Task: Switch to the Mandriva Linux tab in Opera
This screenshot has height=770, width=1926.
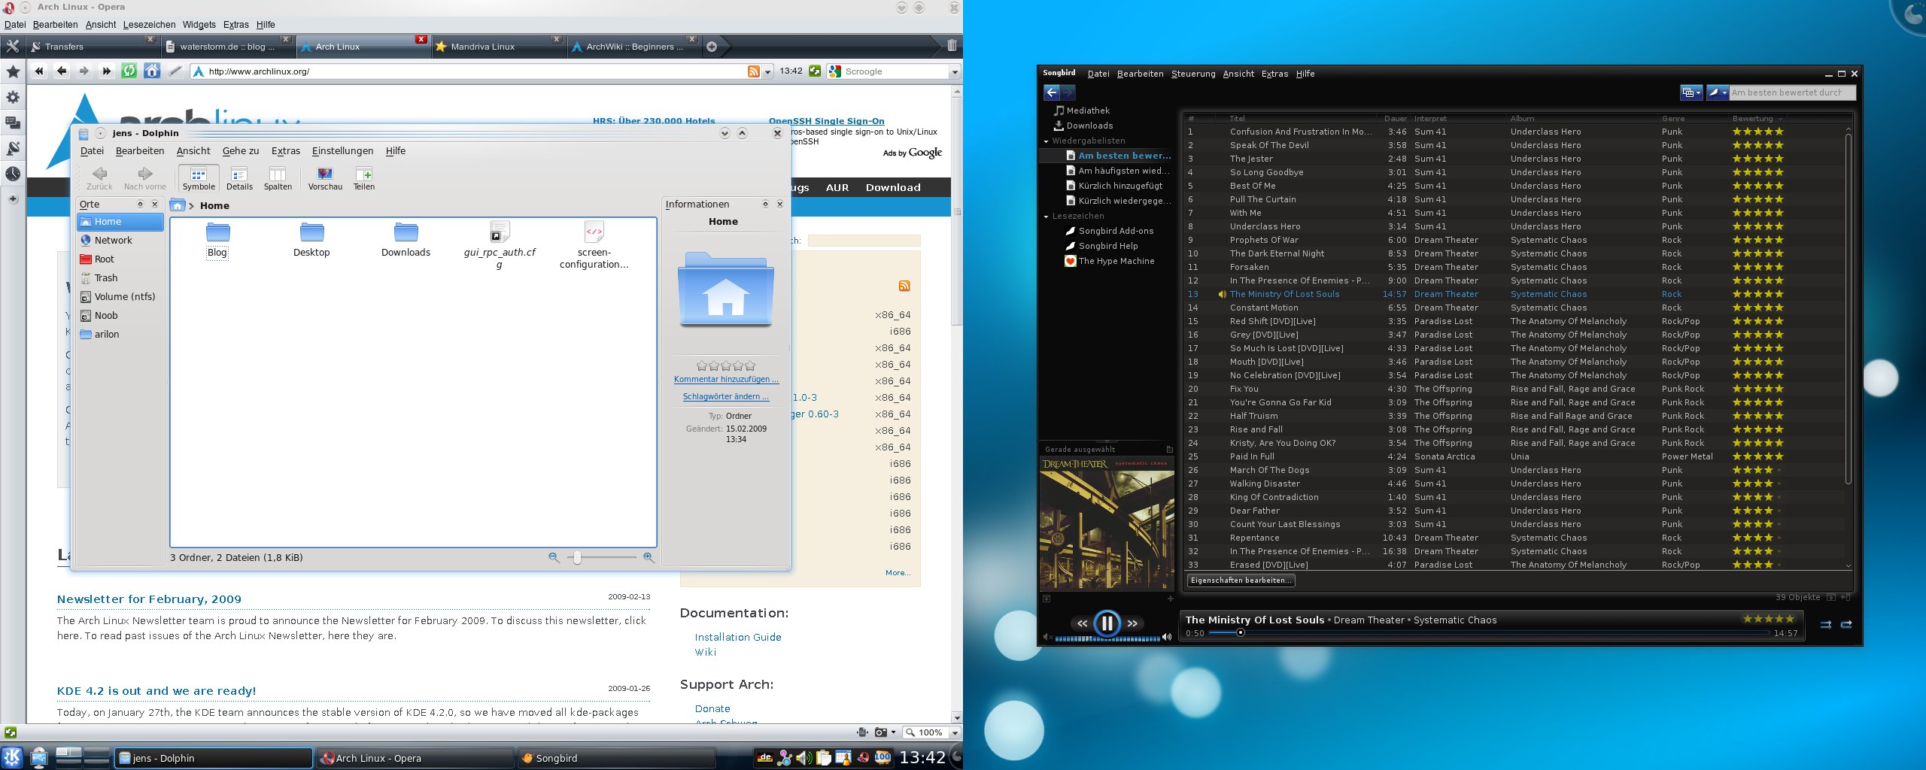Action: pyautogui.click(x=482, y=46)
